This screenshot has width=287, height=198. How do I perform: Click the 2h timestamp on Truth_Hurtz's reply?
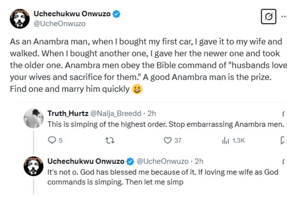153,113
